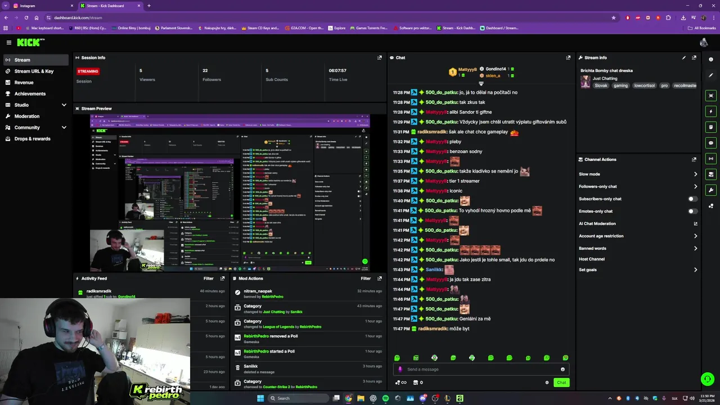The width and height of the screenshot is (720, 405).
Task: Open Activity Feed Filter dropdown
Action: [208, 278]
